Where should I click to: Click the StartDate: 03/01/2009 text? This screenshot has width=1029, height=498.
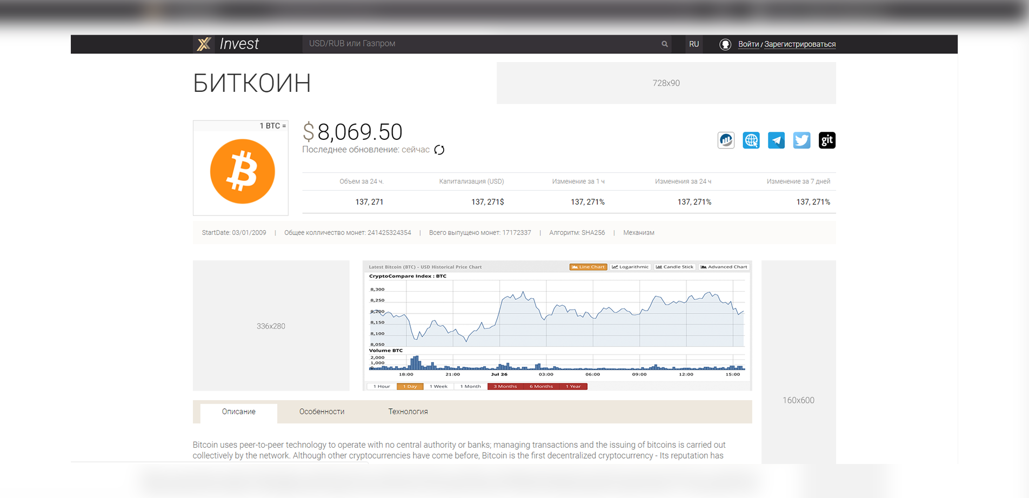234,233
